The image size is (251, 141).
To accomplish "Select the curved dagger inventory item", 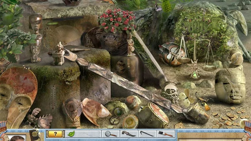I will click(128, 134).
